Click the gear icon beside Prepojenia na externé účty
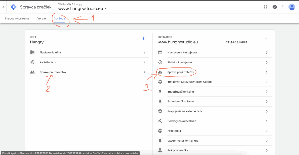Screen dimensions: 299x155 pos(160,111)
